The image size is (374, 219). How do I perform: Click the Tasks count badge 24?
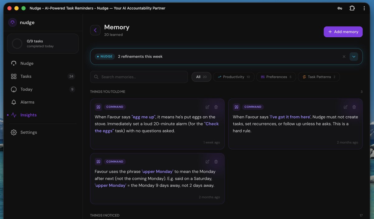click(x=71, y=76)
